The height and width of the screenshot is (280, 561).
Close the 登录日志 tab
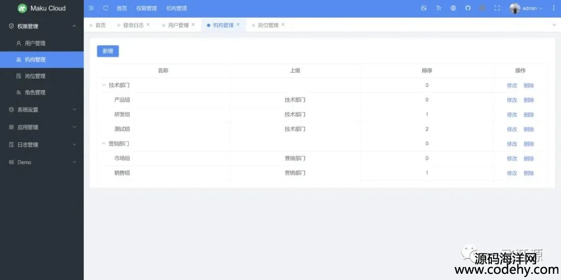click(148, 24)
